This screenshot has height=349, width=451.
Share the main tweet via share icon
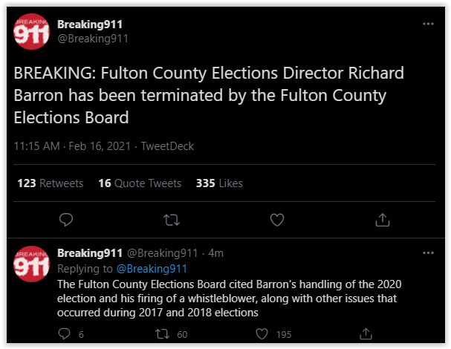(382, 220)
